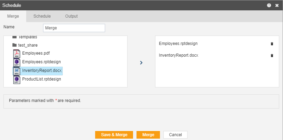This screenshot has height=140, width=283.
Task: Click the test_share folder icon
Action: pos(14,45)
